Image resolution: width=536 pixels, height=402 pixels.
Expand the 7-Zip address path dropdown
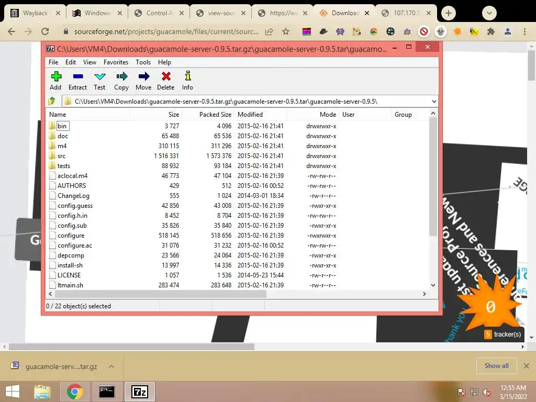[x=434, y=102]
